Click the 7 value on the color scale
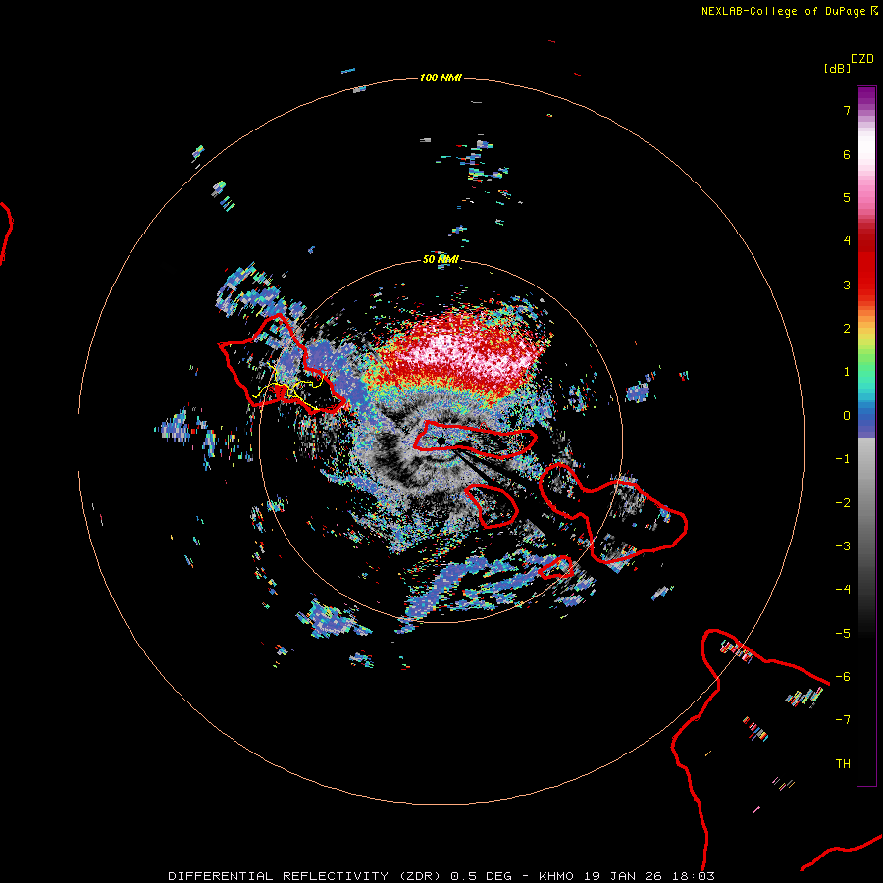The height and width of the screenshot is (883, 883). tap(847, 110)
